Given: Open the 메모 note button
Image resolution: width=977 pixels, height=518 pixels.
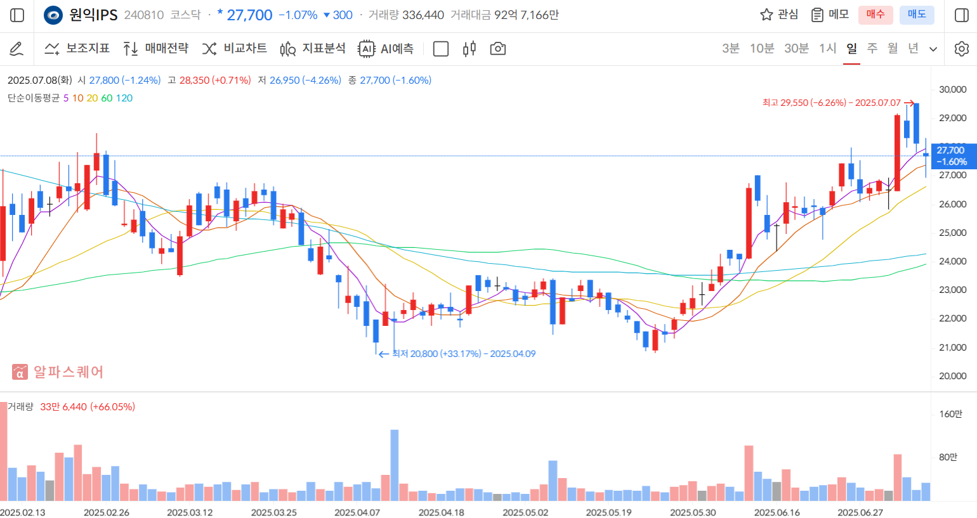Looking at the screenshot, I should click(830, 15).
